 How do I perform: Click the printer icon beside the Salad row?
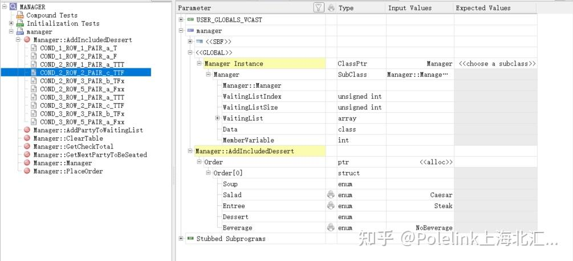click(x=331, y=195)
